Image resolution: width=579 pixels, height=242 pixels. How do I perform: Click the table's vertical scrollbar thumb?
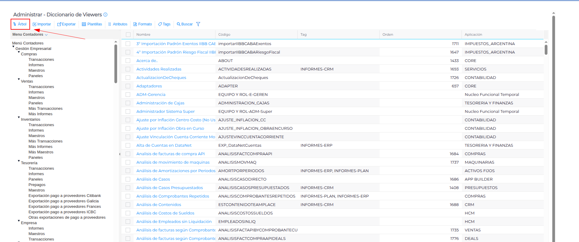pos(546,50)
